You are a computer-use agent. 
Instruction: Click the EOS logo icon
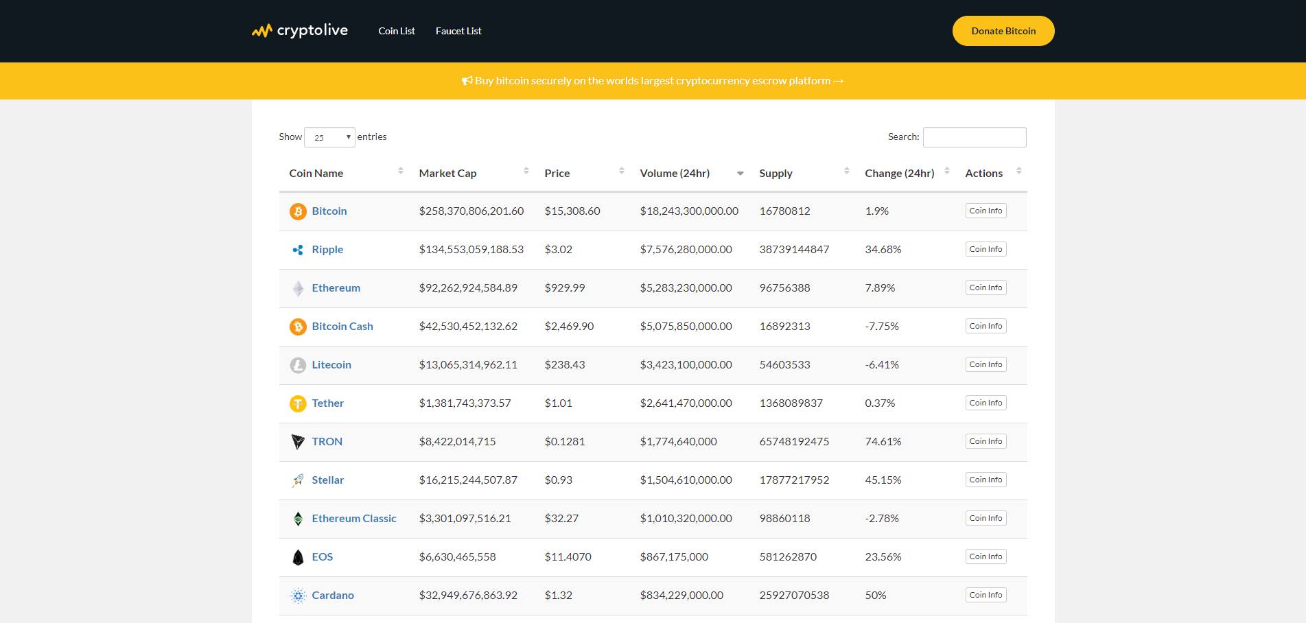tap(297, 557)
